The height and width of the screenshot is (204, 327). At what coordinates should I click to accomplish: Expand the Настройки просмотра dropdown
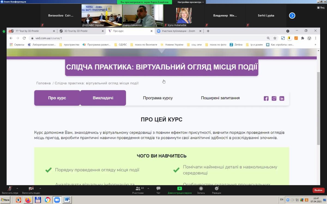pyautogui.click(x=190, y=2)
